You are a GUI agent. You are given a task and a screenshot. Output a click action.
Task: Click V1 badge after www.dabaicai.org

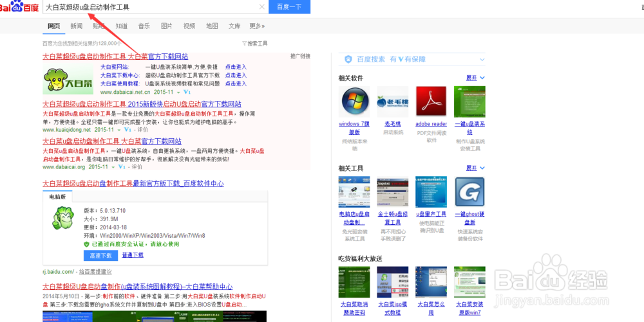(x=122, y=166)
